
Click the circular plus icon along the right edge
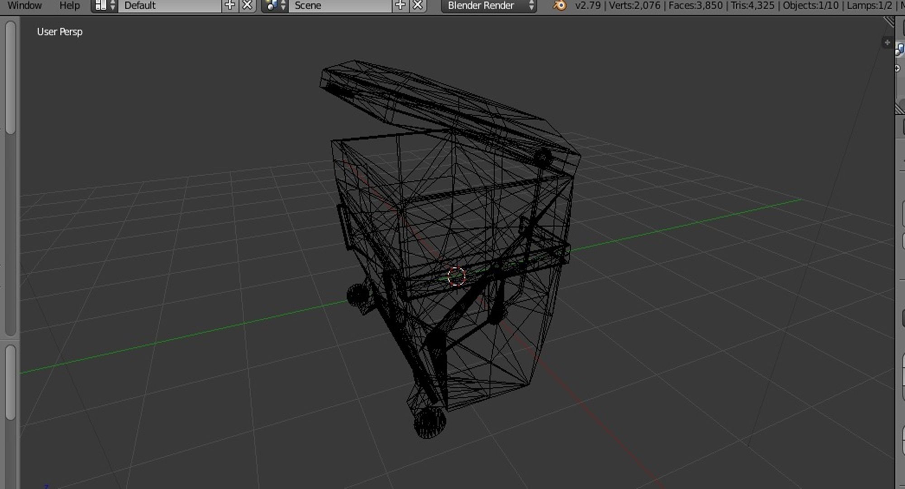tap(897, 68)
